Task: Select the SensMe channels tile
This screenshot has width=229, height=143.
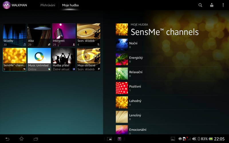Action: [x=15, y=59]
